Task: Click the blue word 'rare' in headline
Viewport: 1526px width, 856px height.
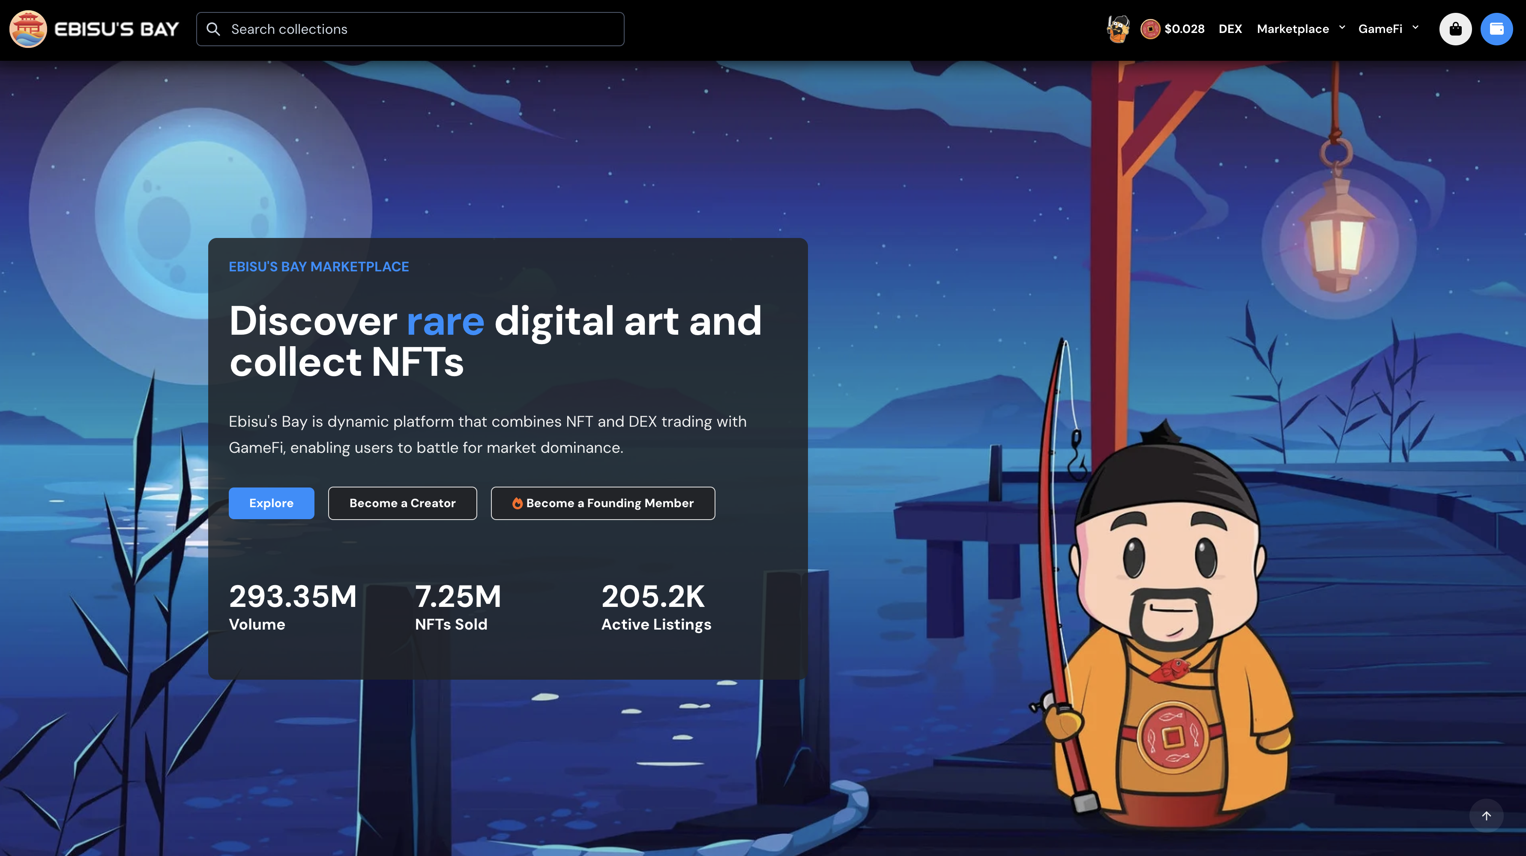Action: [446, 321]
